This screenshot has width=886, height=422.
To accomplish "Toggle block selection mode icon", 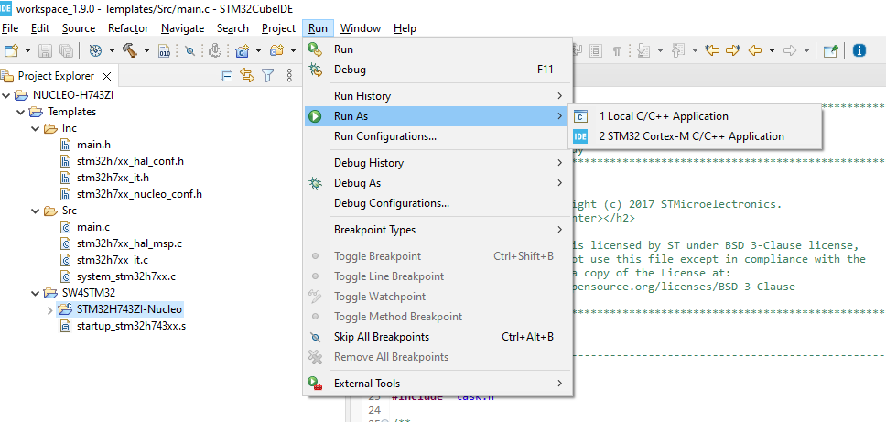I will tap(596, 51).
